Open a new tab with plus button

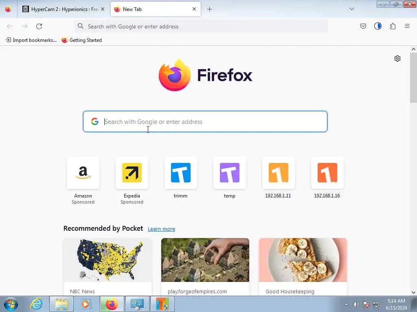[210, 9]
